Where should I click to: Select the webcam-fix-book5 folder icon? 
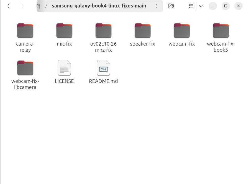221,30
